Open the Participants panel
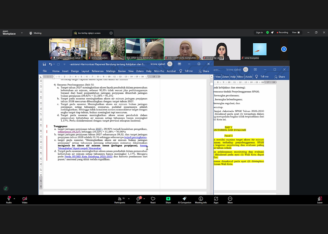Screen dimensions: 328x234 click(119, 199)
